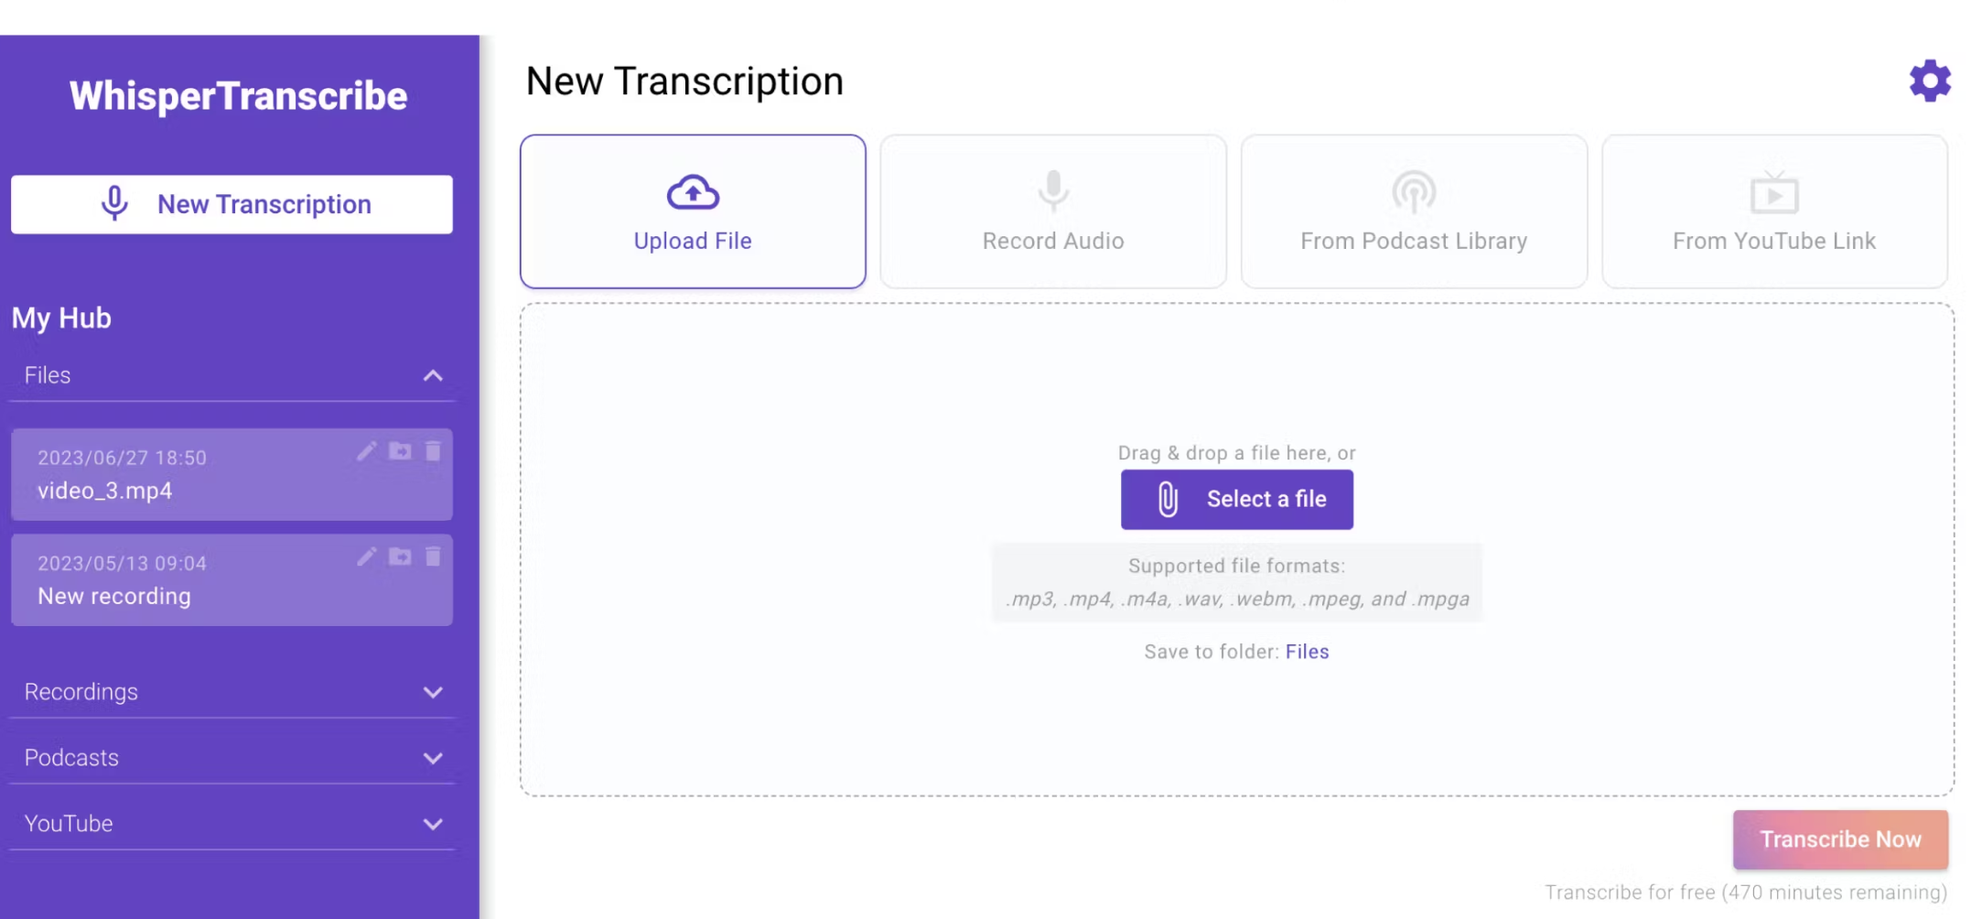Viewport: 1982px width, 919px height.
Task: Click the edit pencil icon for video_3.mp4
Action: (366, 451)
